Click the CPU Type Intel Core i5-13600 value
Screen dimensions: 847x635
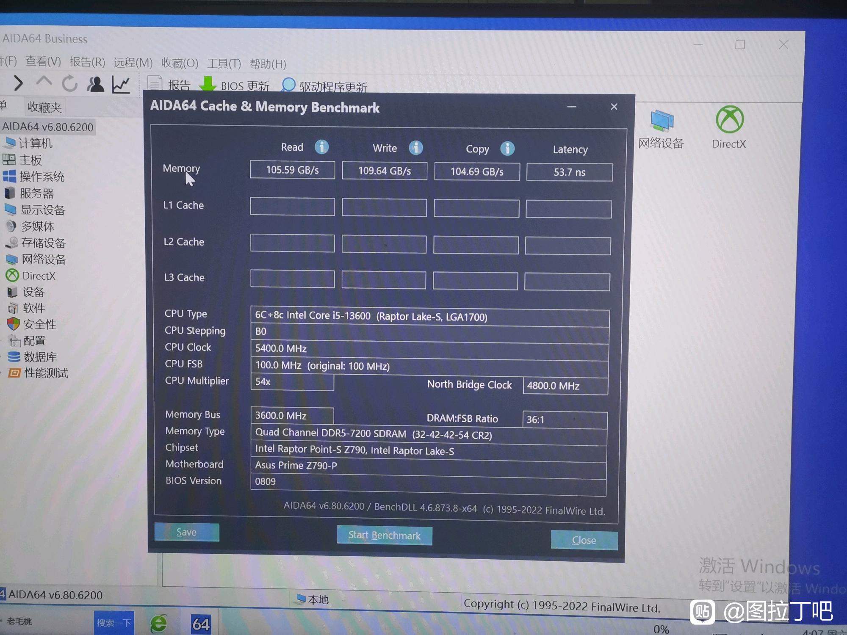pos(430,317)
